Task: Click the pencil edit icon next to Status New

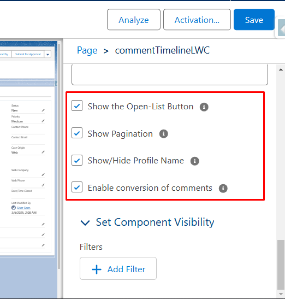Action: pyautogui.click(x=43, y=110)
